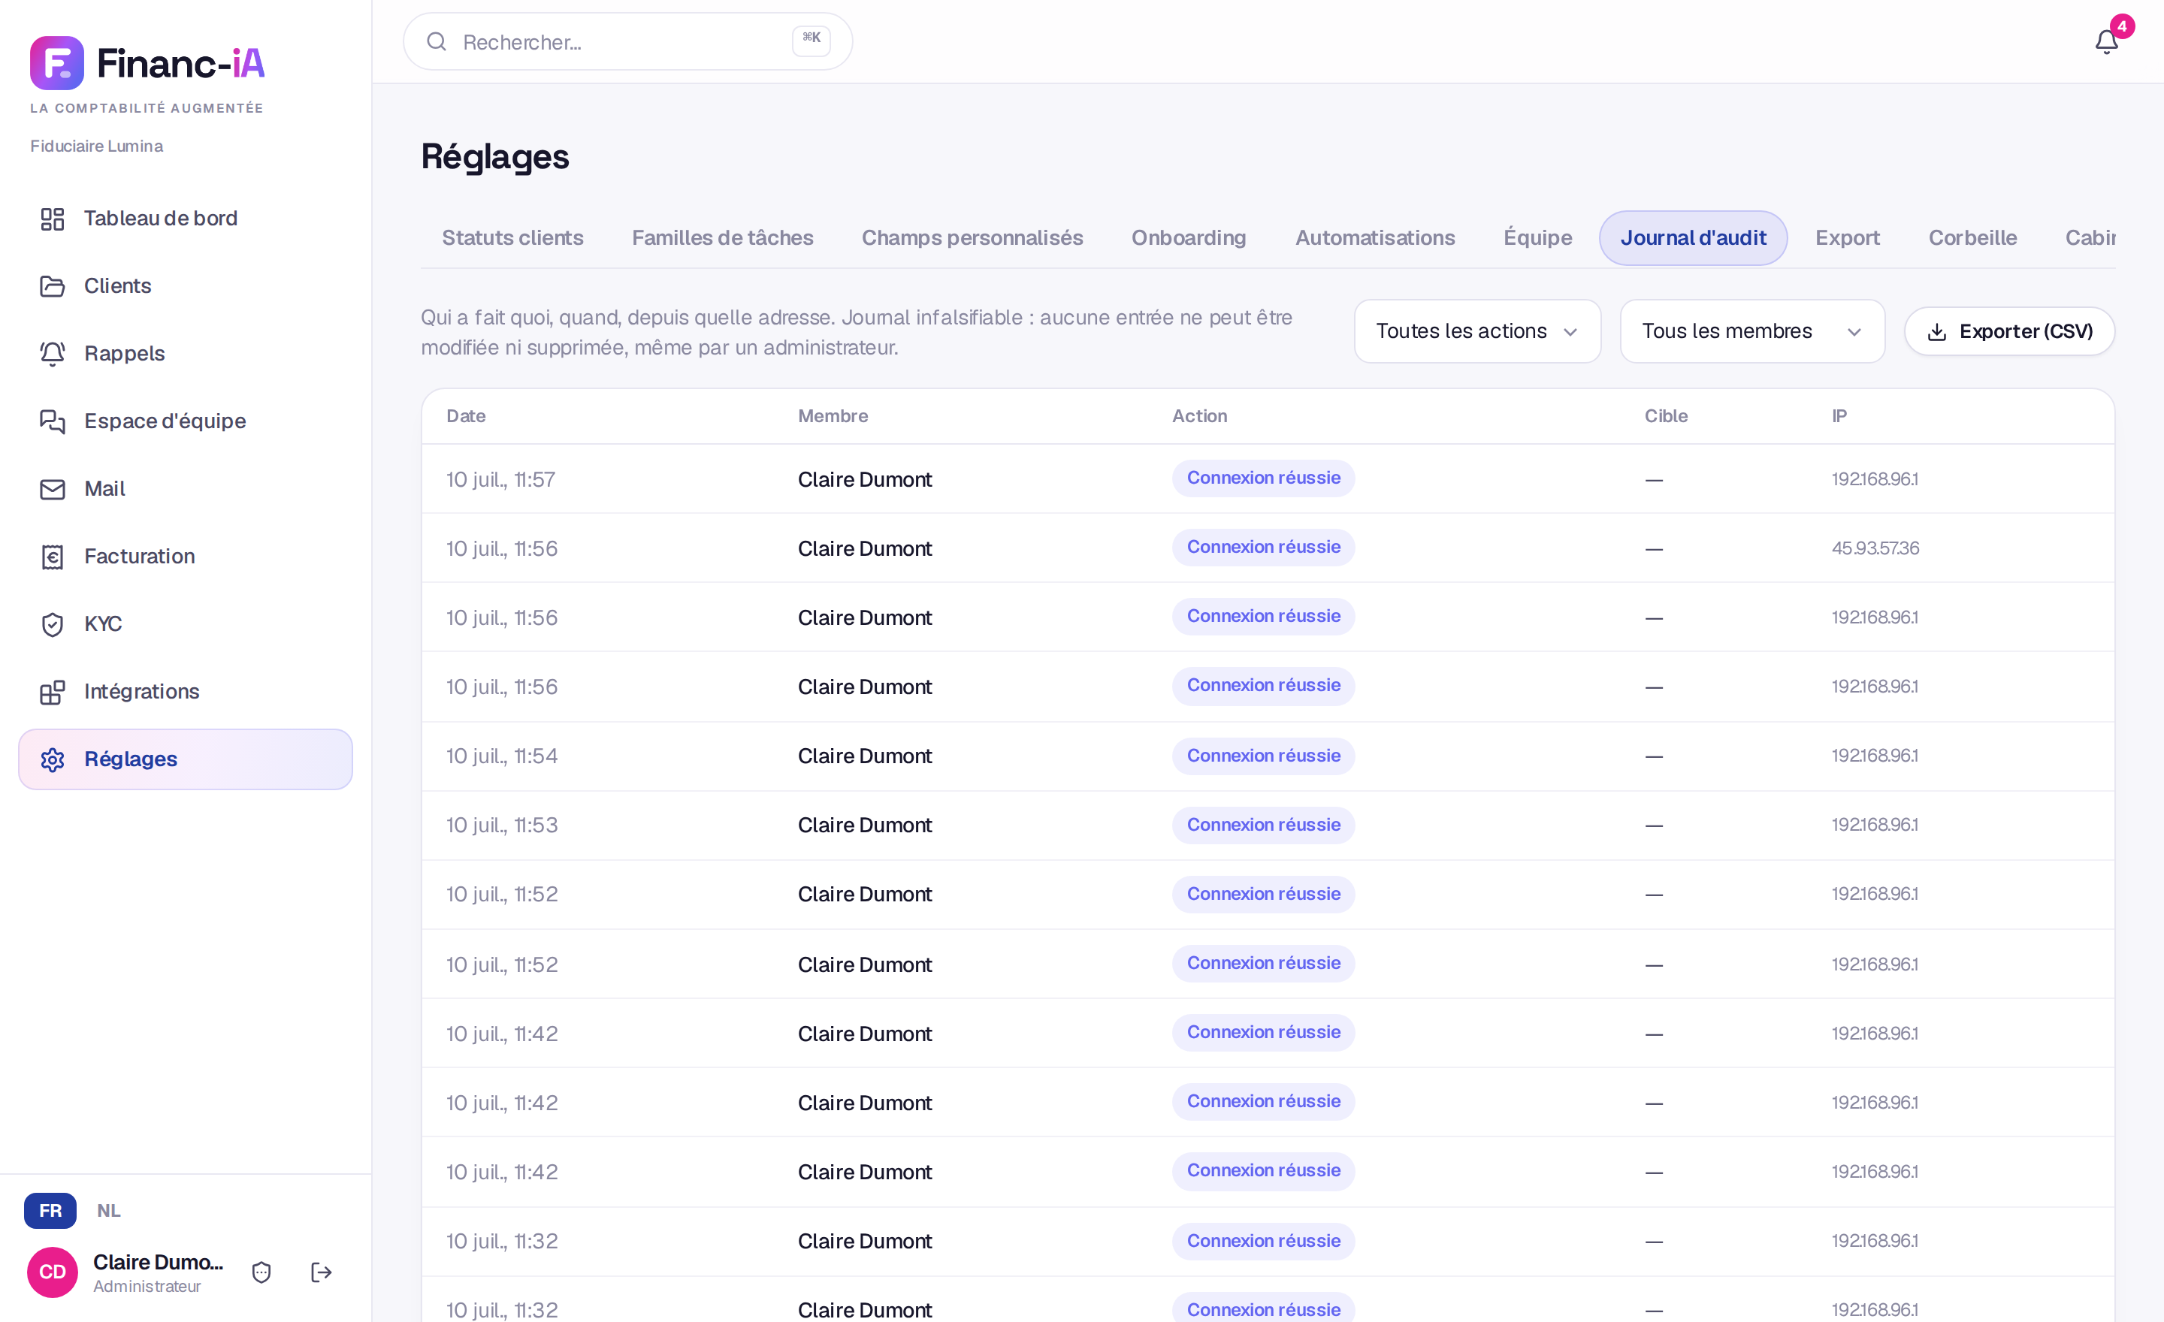The height and width of the screenshot is (1322, 2164).
Task: Click Claire Dumo... profile name
Action: (158, 1263)
